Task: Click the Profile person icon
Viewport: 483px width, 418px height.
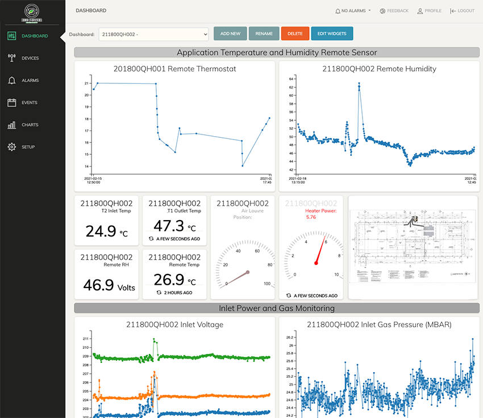Action: coord(420,11)
